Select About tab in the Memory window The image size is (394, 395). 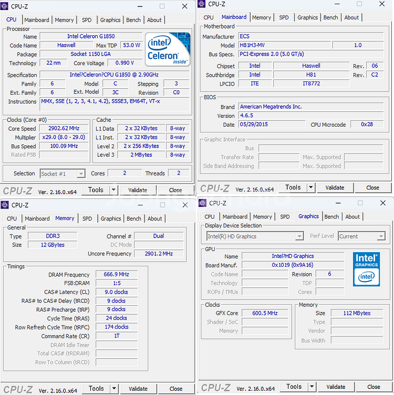point(154,219)
